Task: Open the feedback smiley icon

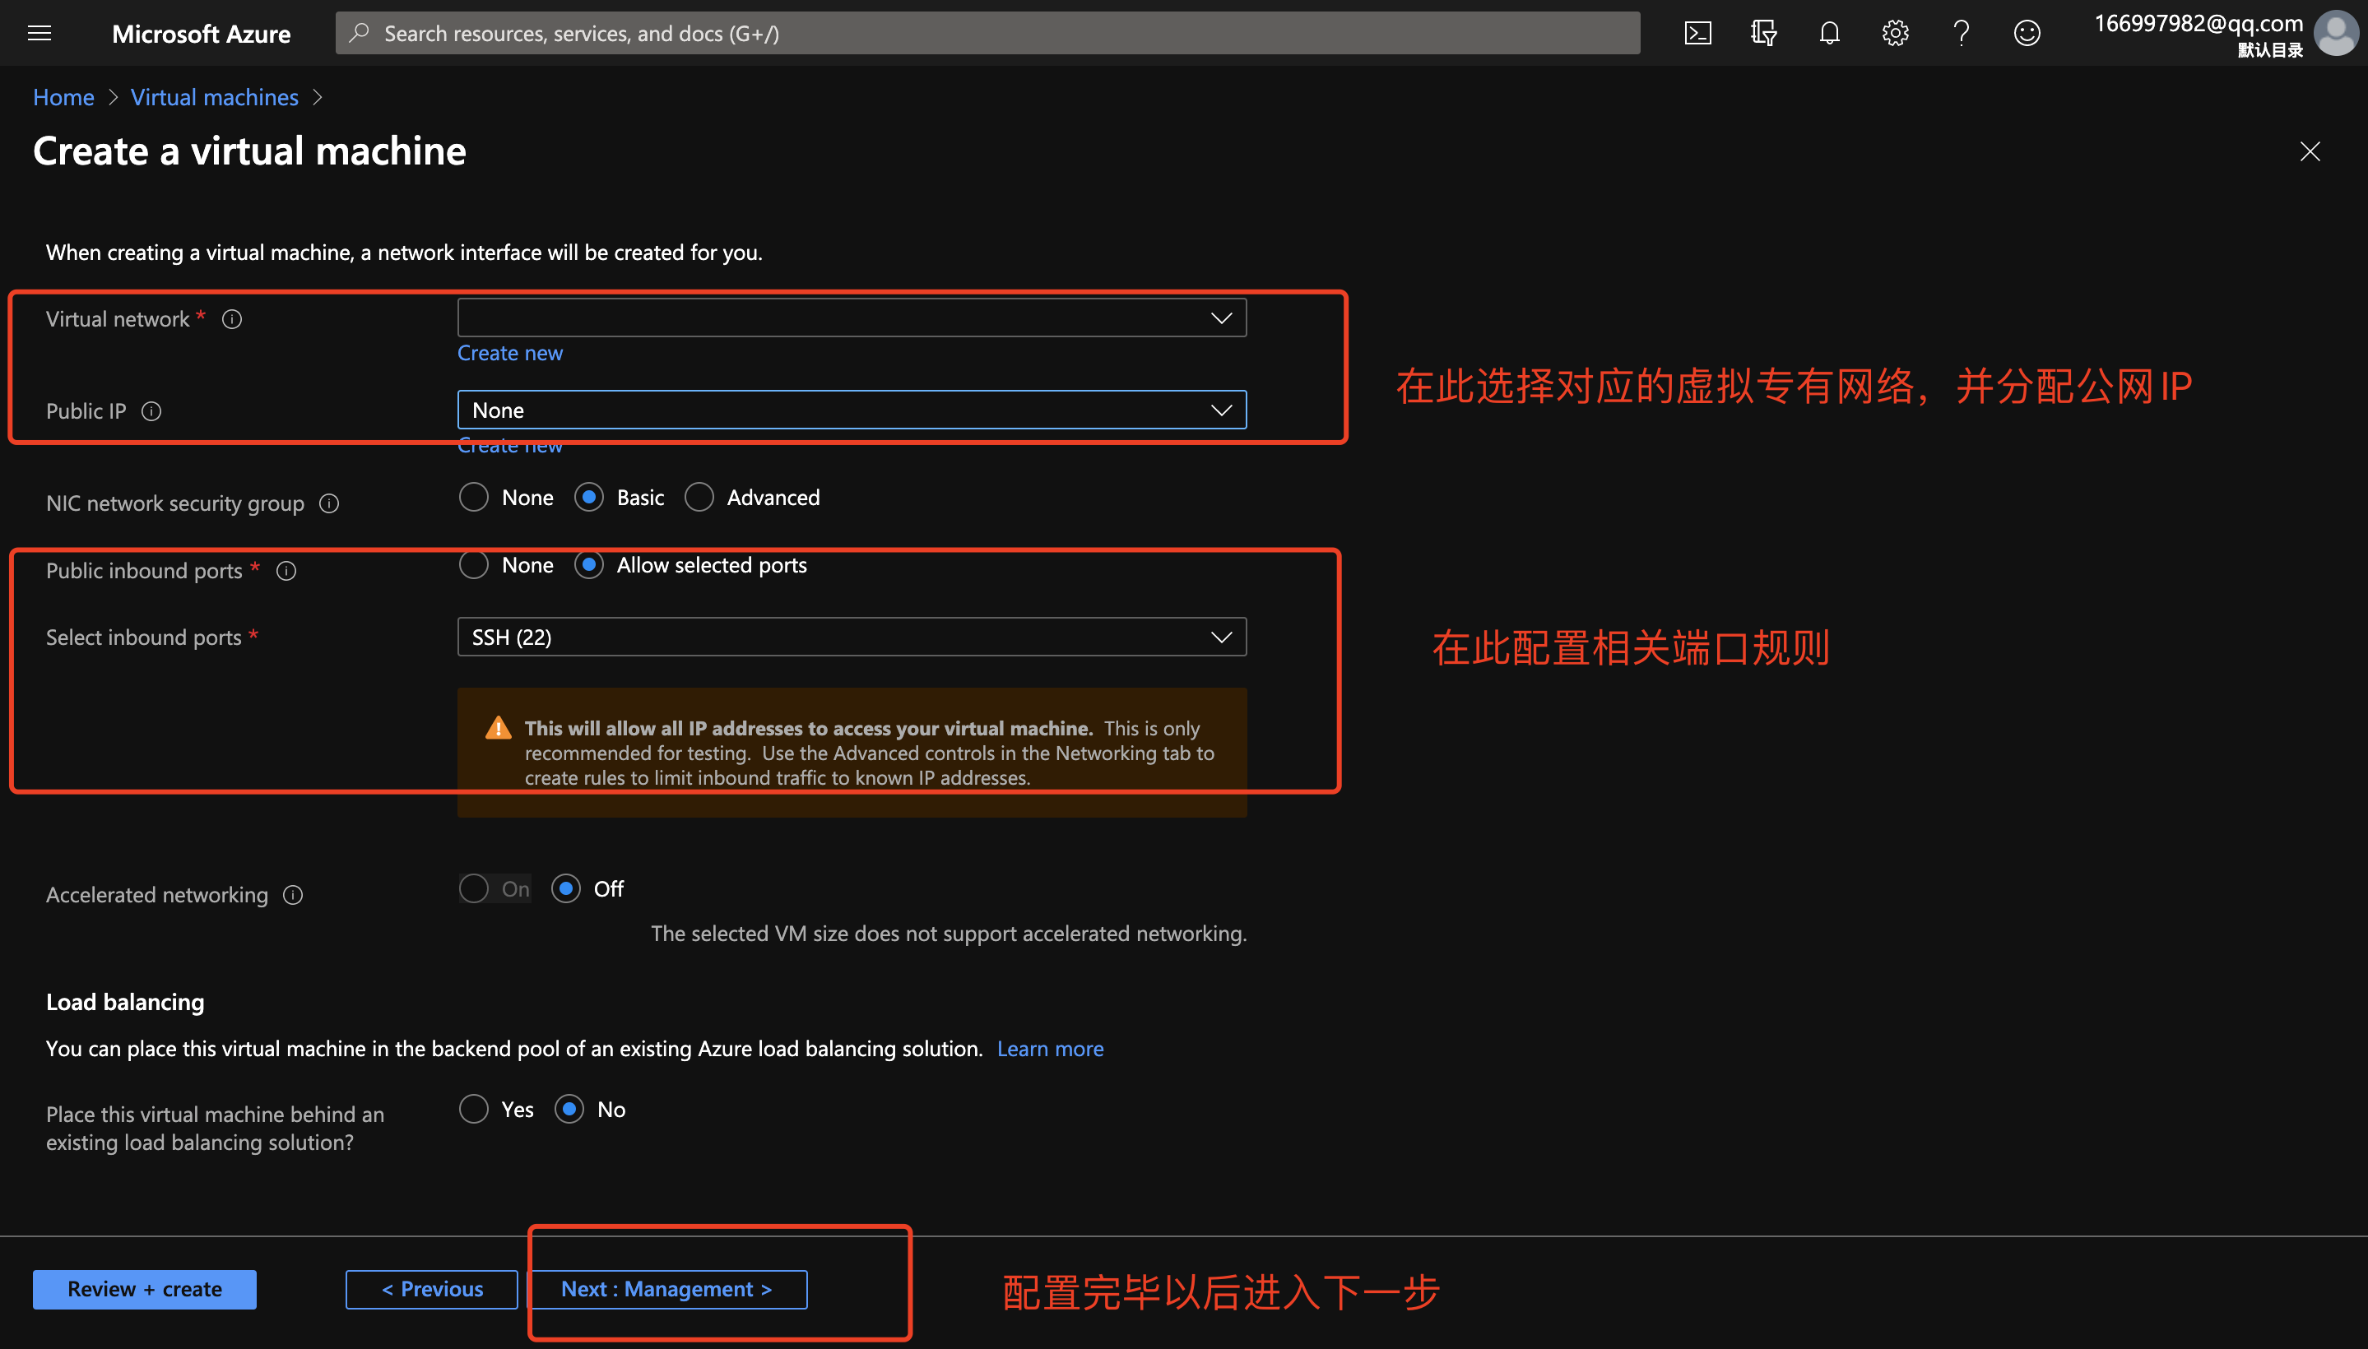Action: point(2027,34)
